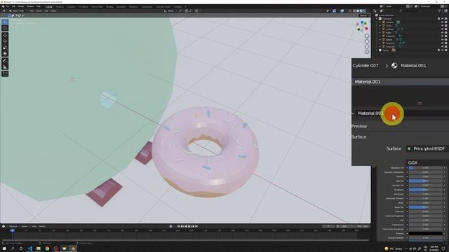This screenshot has height=252, width=449.
Task: Click the Cylinder.007 breadcrumb
Action: (366, 65)
